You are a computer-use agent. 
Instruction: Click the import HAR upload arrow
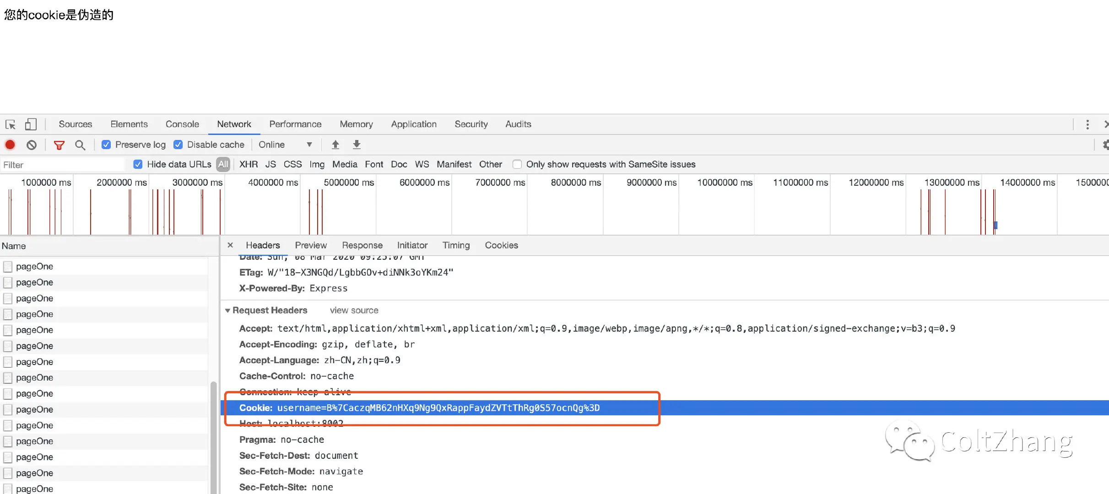point(335,145)
